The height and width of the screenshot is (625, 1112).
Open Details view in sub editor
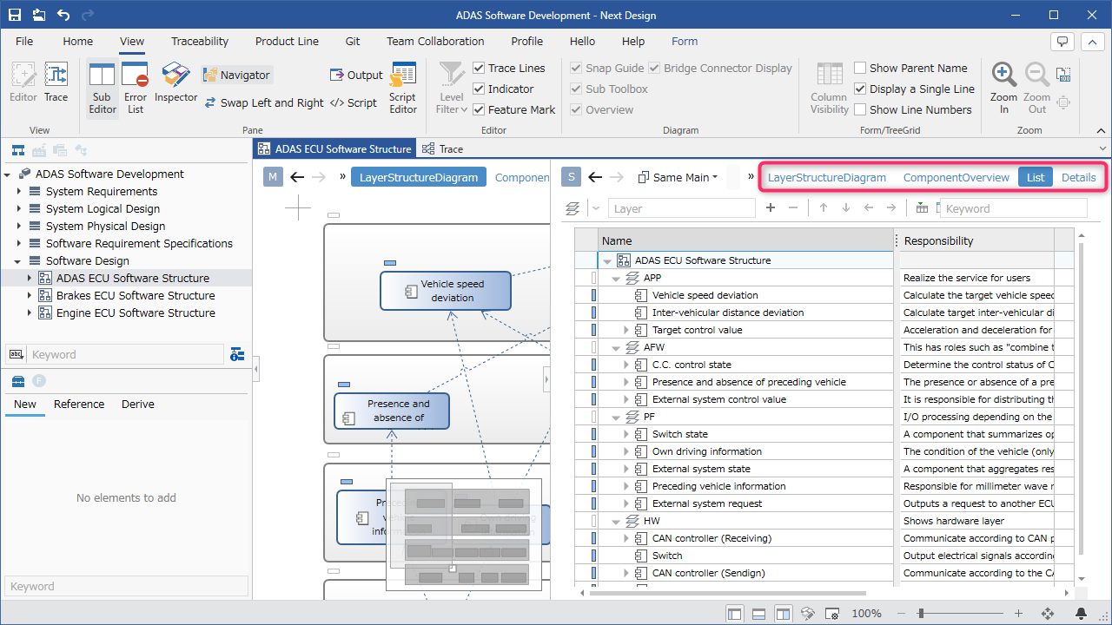point(1078,177)
